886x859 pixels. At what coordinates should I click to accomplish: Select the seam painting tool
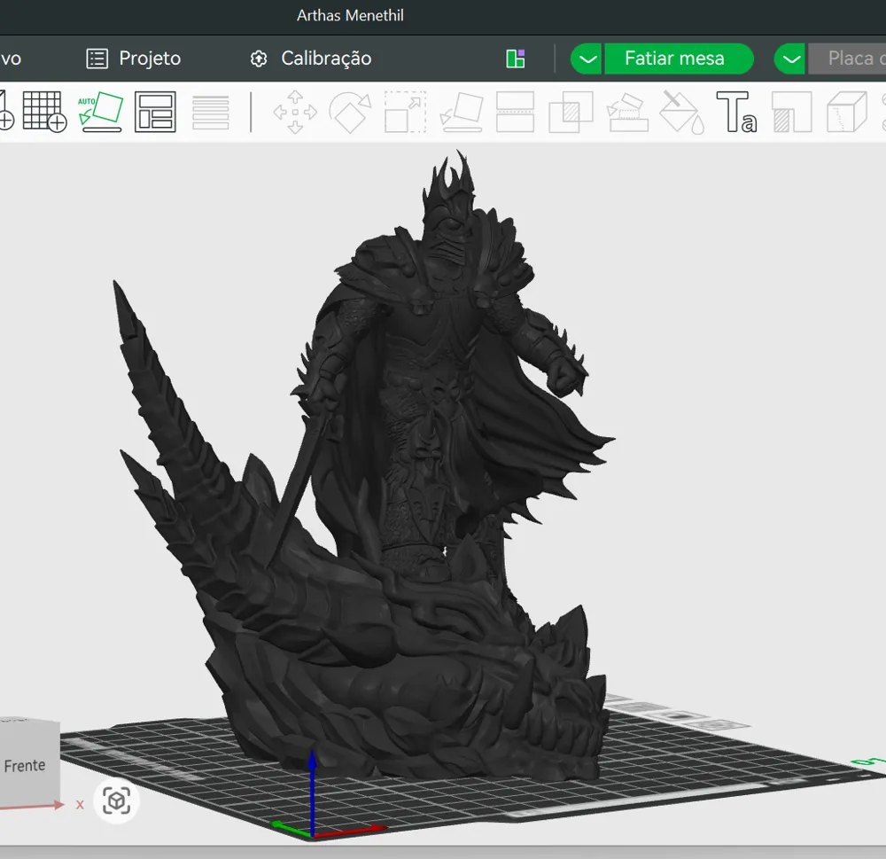tap(791, 112)
